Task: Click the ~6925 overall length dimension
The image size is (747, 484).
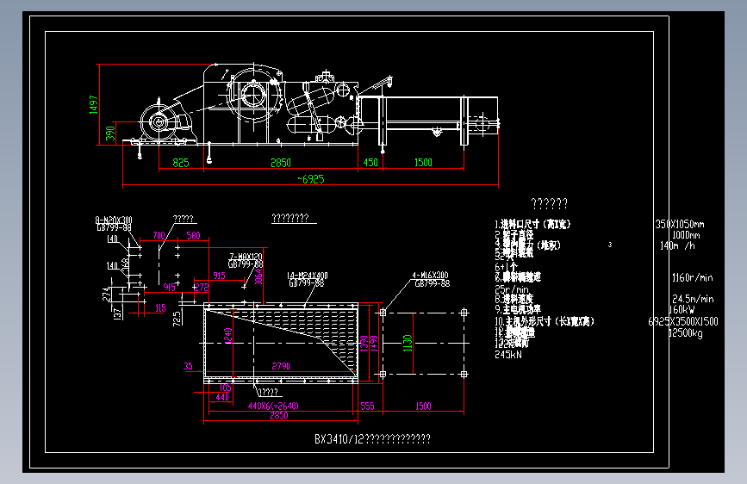Action: click(311, 179)
